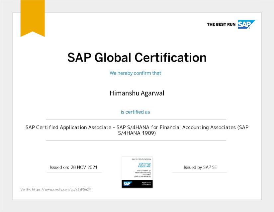
Task: Click 'THE BEST RUN' tagline text
Action: (221, 24)
